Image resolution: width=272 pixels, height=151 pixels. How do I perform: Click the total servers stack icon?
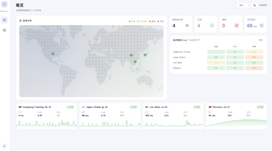[187, 26]
